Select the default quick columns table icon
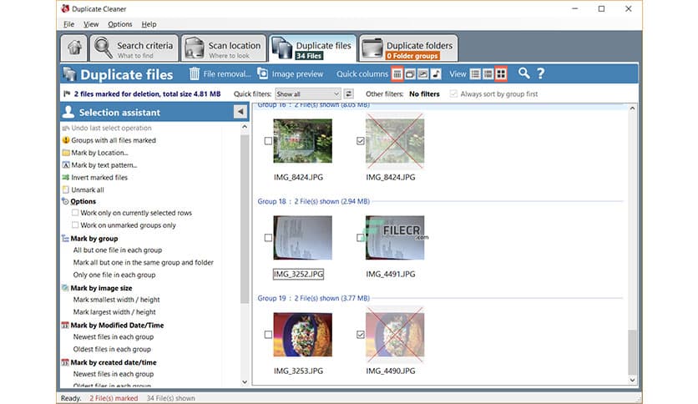698x404 pixels. [397, 73]
